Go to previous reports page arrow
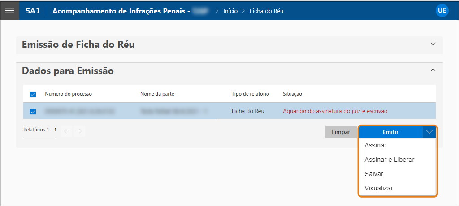 [67, 131]
